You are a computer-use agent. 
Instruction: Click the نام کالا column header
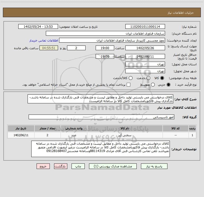125,129
